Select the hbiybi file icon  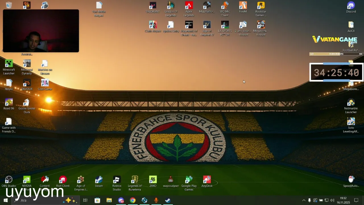coord(9,85)
